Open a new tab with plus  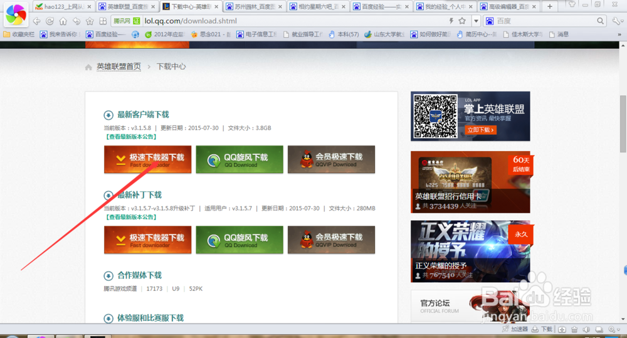[550, 6]
